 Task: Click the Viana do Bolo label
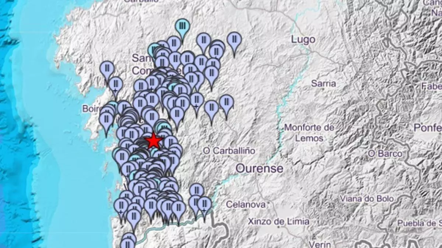(x=367, y=199)
